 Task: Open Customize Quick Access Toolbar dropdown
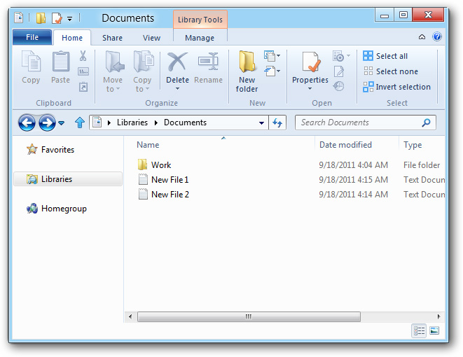[69, 19]
